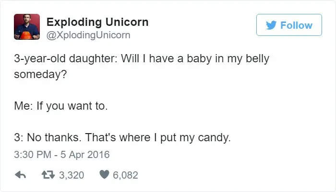This screenshot has width=336, height=192.
Task: Visit the @XplodingUnicorn handle link
Action: coord(88,35)
